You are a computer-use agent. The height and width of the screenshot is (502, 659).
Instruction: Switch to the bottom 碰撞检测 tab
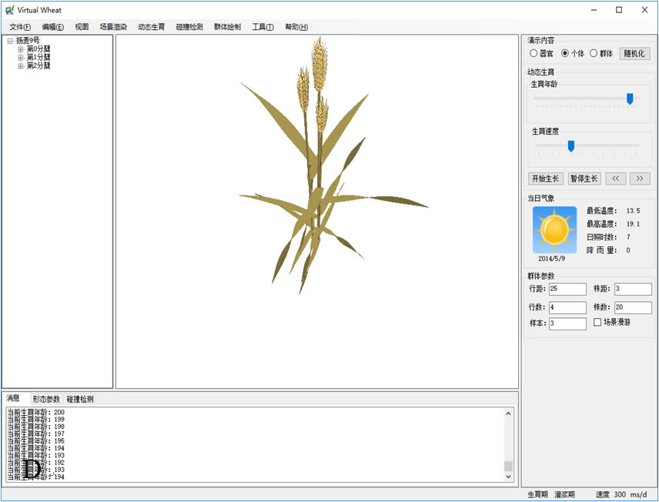[x=79, y=397]
